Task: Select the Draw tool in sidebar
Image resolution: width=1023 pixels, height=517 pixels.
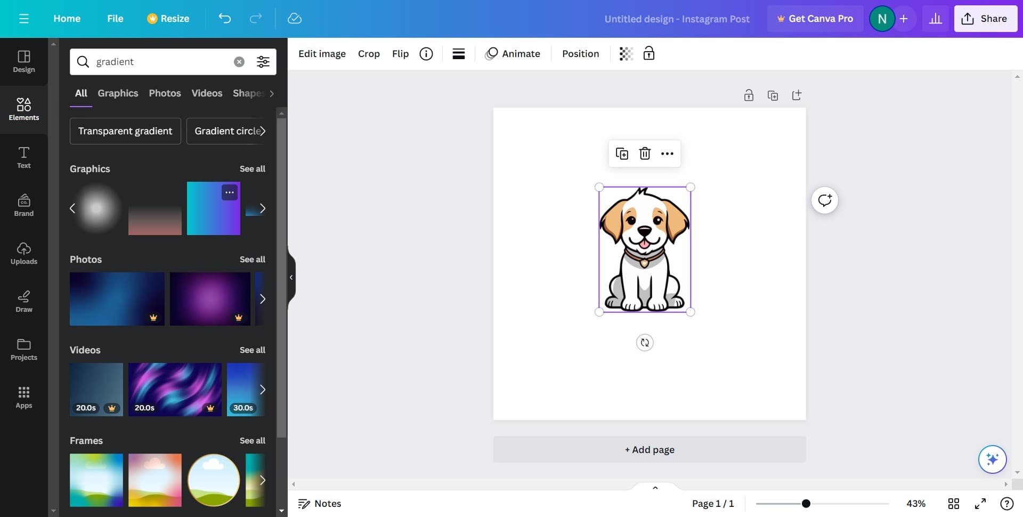Action: coord(24,301)
